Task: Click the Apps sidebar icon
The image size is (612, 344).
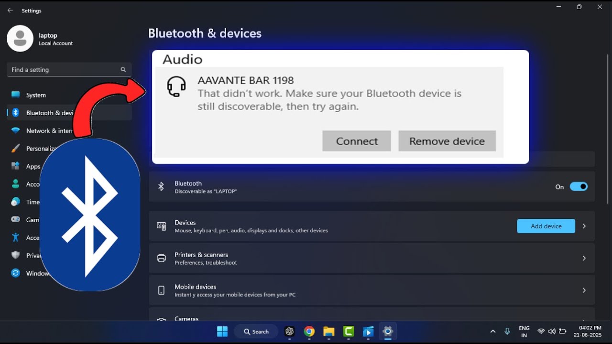Action: coord(16,166)
